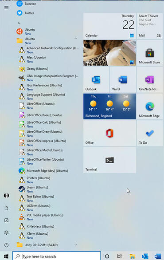Open the Mail tile showing 26
Screen dimensions: 164x260
[150, 26]
